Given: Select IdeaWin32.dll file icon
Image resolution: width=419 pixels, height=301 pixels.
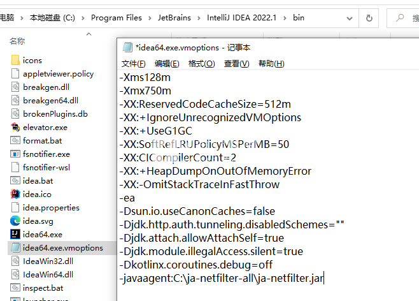Looking at the screenshot, I should click(15, 261).
